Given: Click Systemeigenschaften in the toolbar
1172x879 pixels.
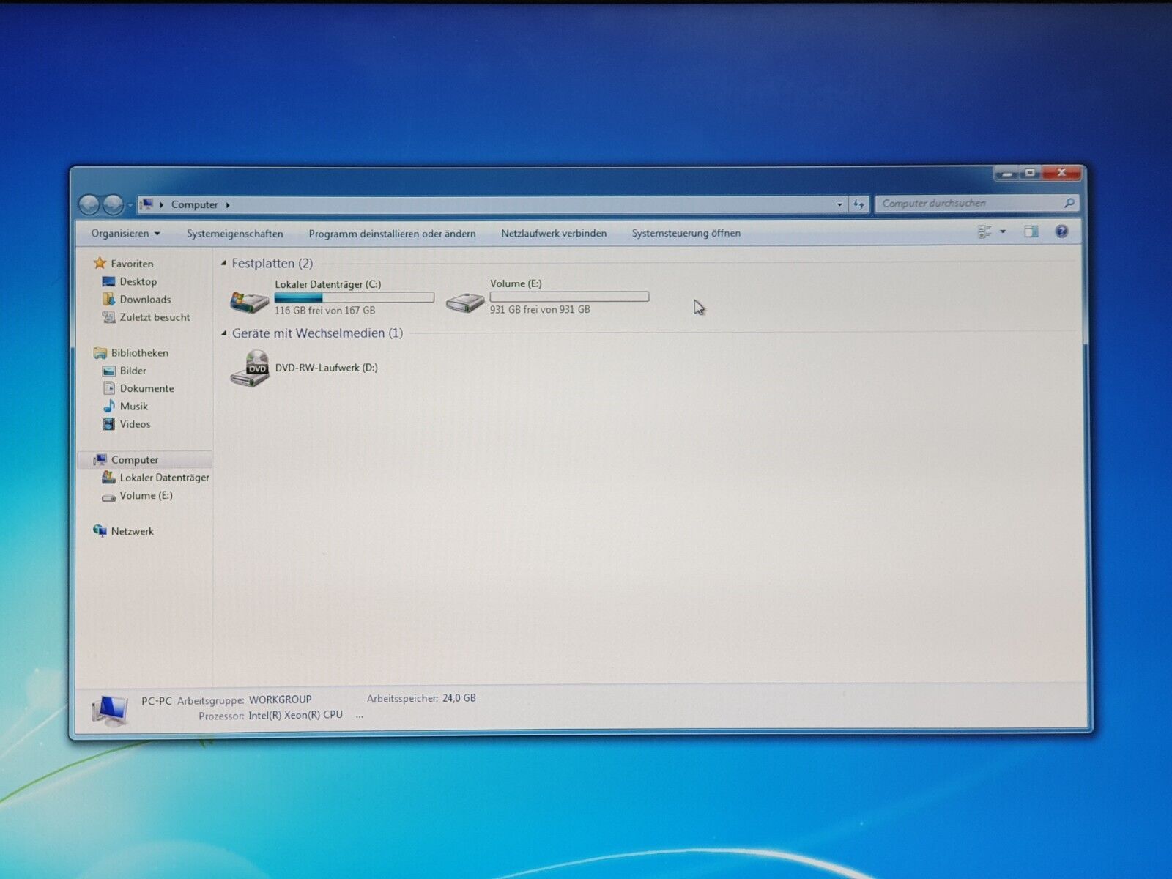Looking at the screenshot, I should point(234,234).
